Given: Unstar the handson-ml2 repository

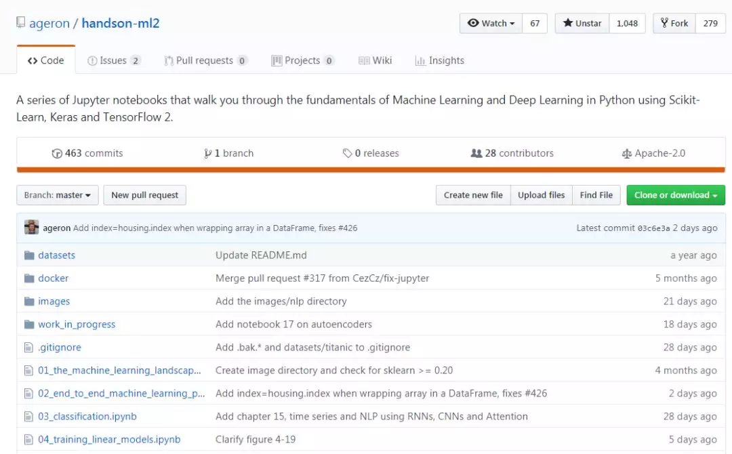Looking at the screenshot, I should coord(582,23).
